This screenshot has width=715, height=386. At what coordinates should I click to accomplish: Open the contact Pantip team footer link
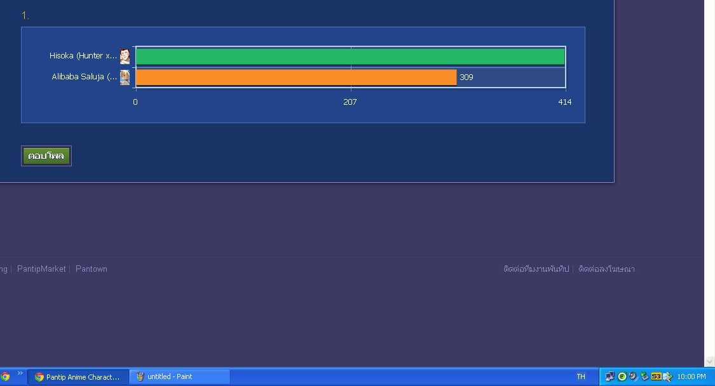(x=536, y=269)
